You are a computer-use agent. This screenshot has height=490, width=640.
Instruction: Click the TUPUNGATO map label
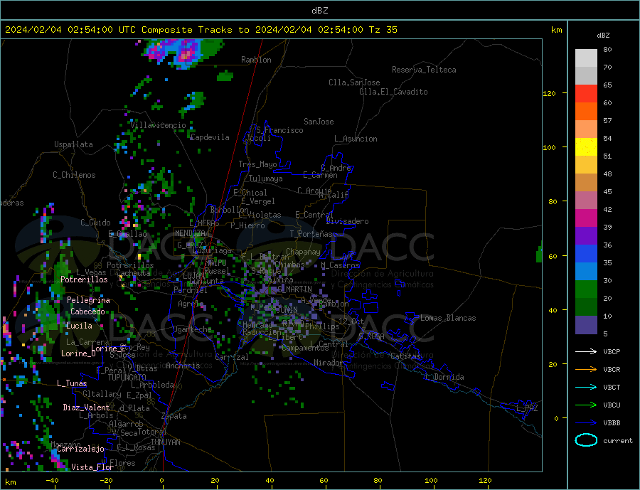pos(127,378)
